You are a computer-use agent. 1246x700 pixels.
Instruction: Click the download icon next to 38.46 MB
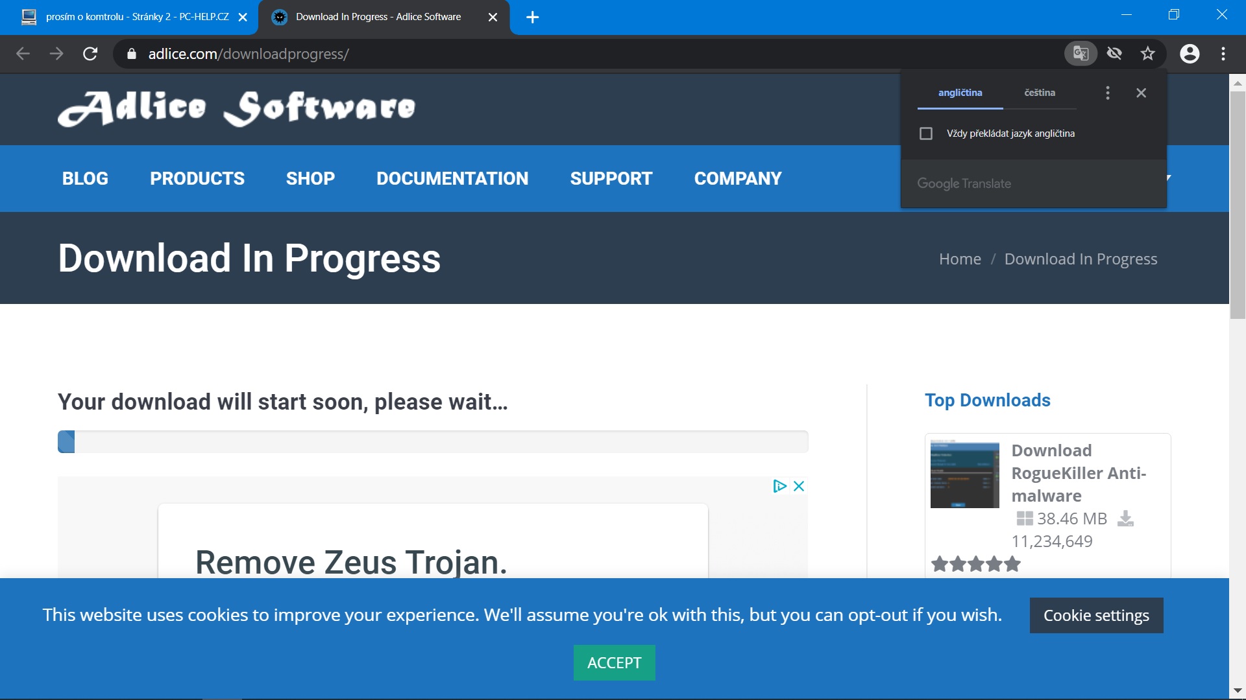(x=1125, y=519)
